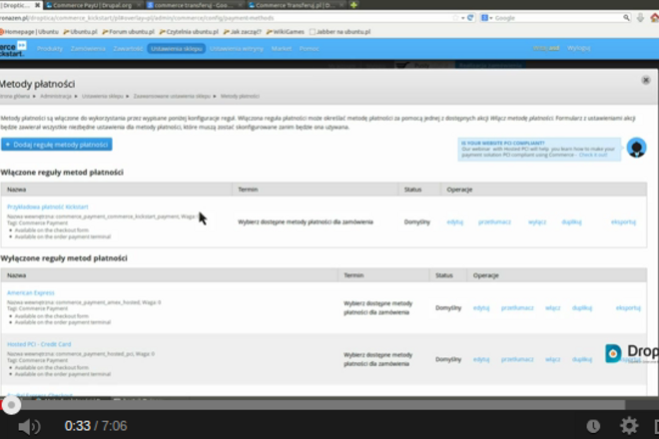Click the new tab plus icon
659x439 pixels.
tap(353, 5)
